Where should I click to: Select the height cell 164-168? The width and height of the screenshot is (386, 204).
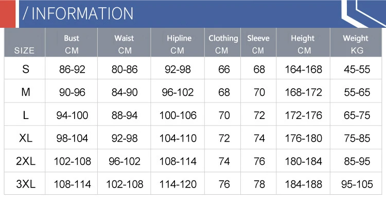(303, 70)
